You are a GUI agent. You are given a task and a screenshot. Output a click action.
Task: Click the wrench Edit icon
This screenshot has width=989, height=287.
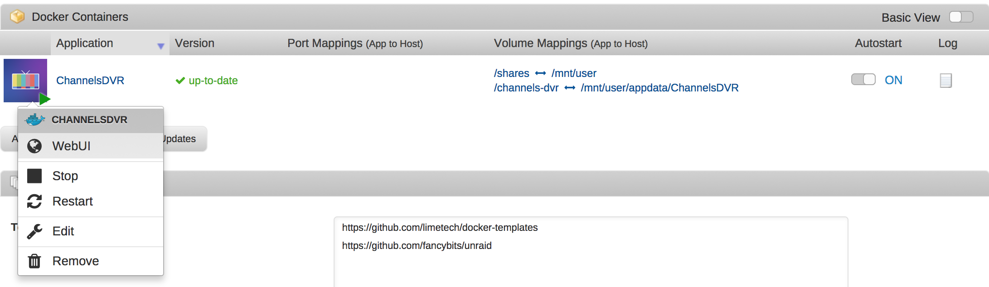click(34, 231)
